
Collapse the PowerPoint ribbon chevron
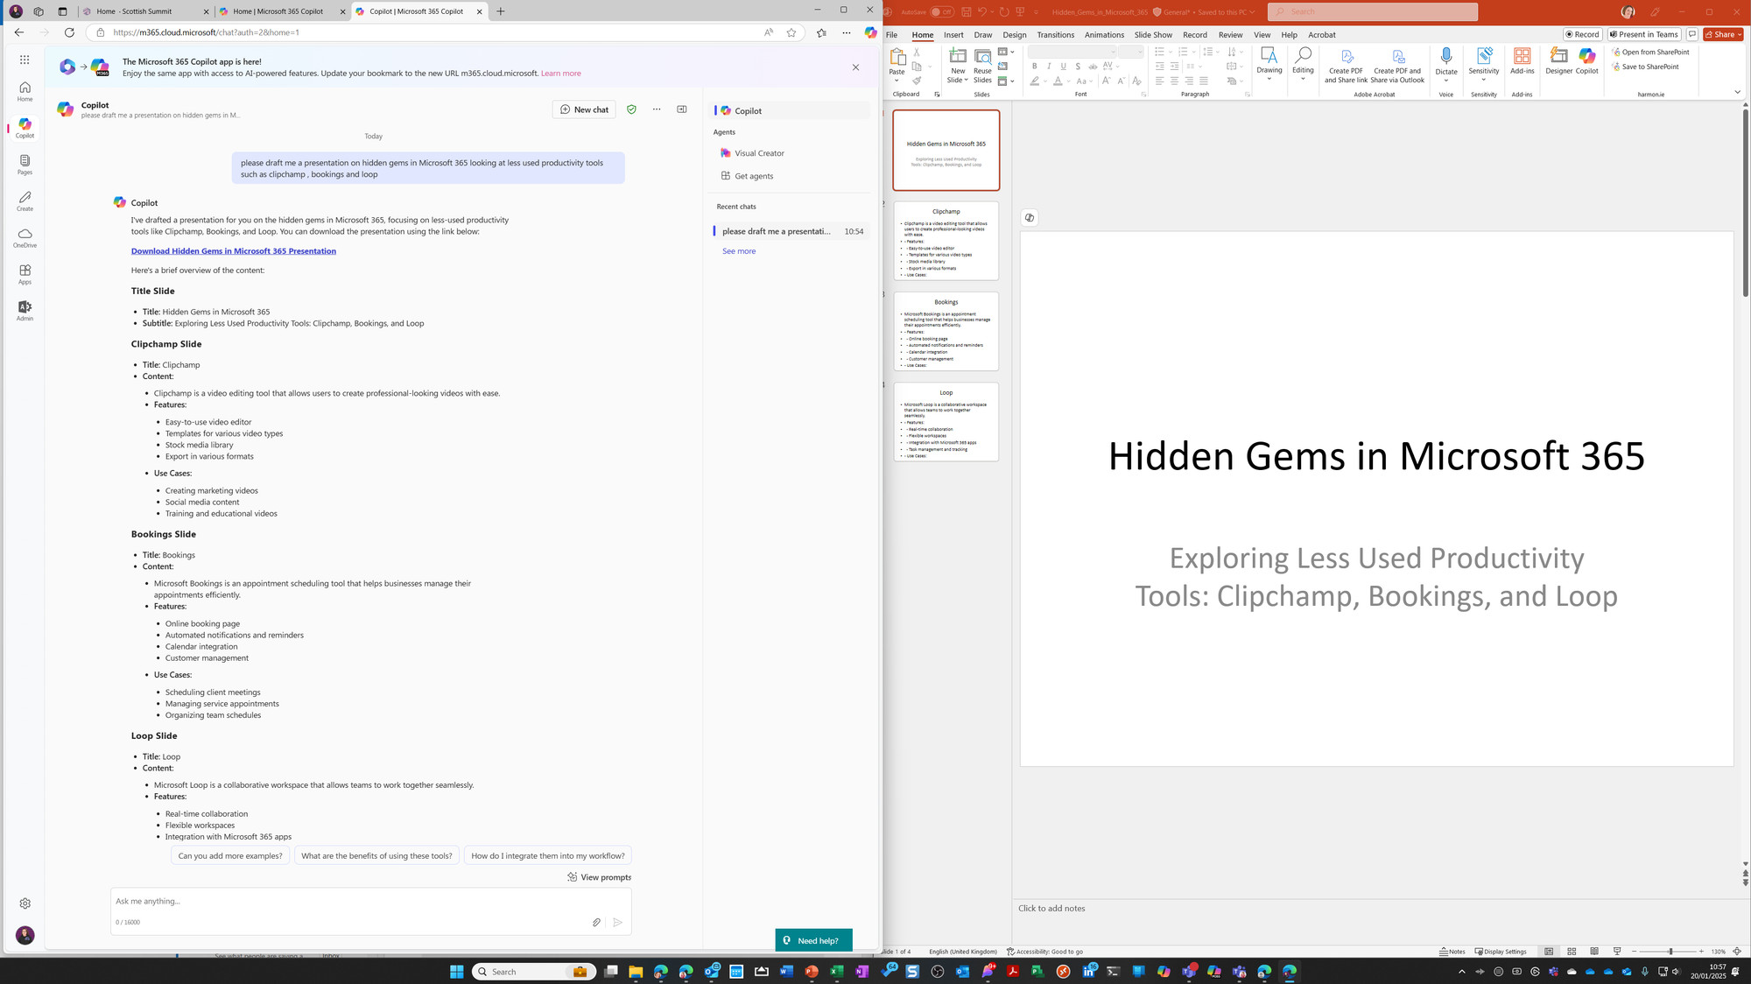point(1737,92)
